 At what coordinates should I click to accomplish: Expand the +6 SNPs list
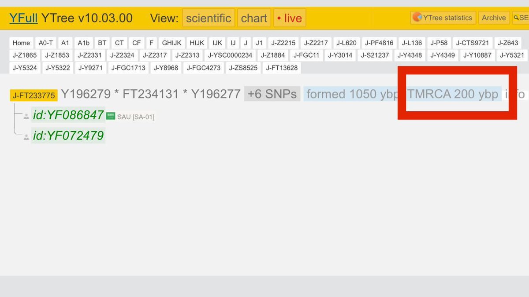click(272, 94)
